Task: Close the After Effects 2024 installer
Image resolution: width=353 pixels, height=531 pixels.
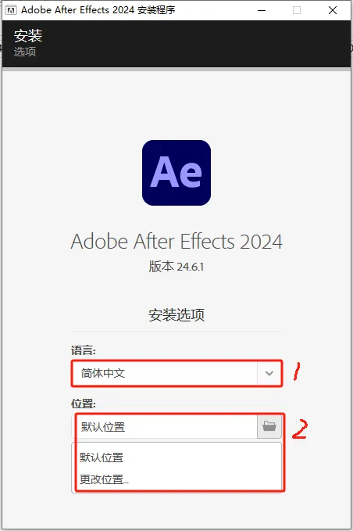Action: (x=333, y=10)
